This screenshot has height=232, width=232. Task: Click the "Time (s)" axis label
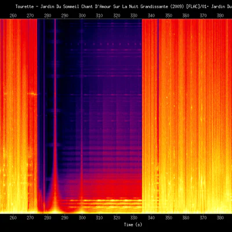(x=133, y=224)
